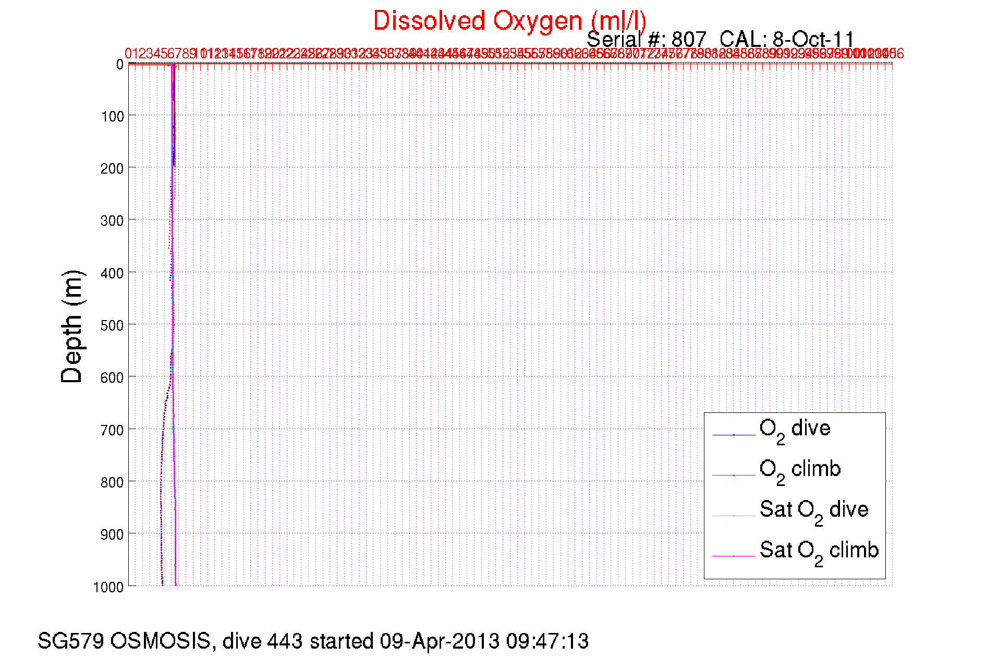Click the blue O2 dive legend line
This screenshot has height=658, width=986.
[x=734, y=434]
